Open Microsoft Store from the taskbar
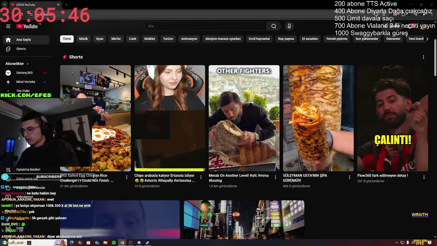This screenshot has height=246, width=437. coord(88,243)
